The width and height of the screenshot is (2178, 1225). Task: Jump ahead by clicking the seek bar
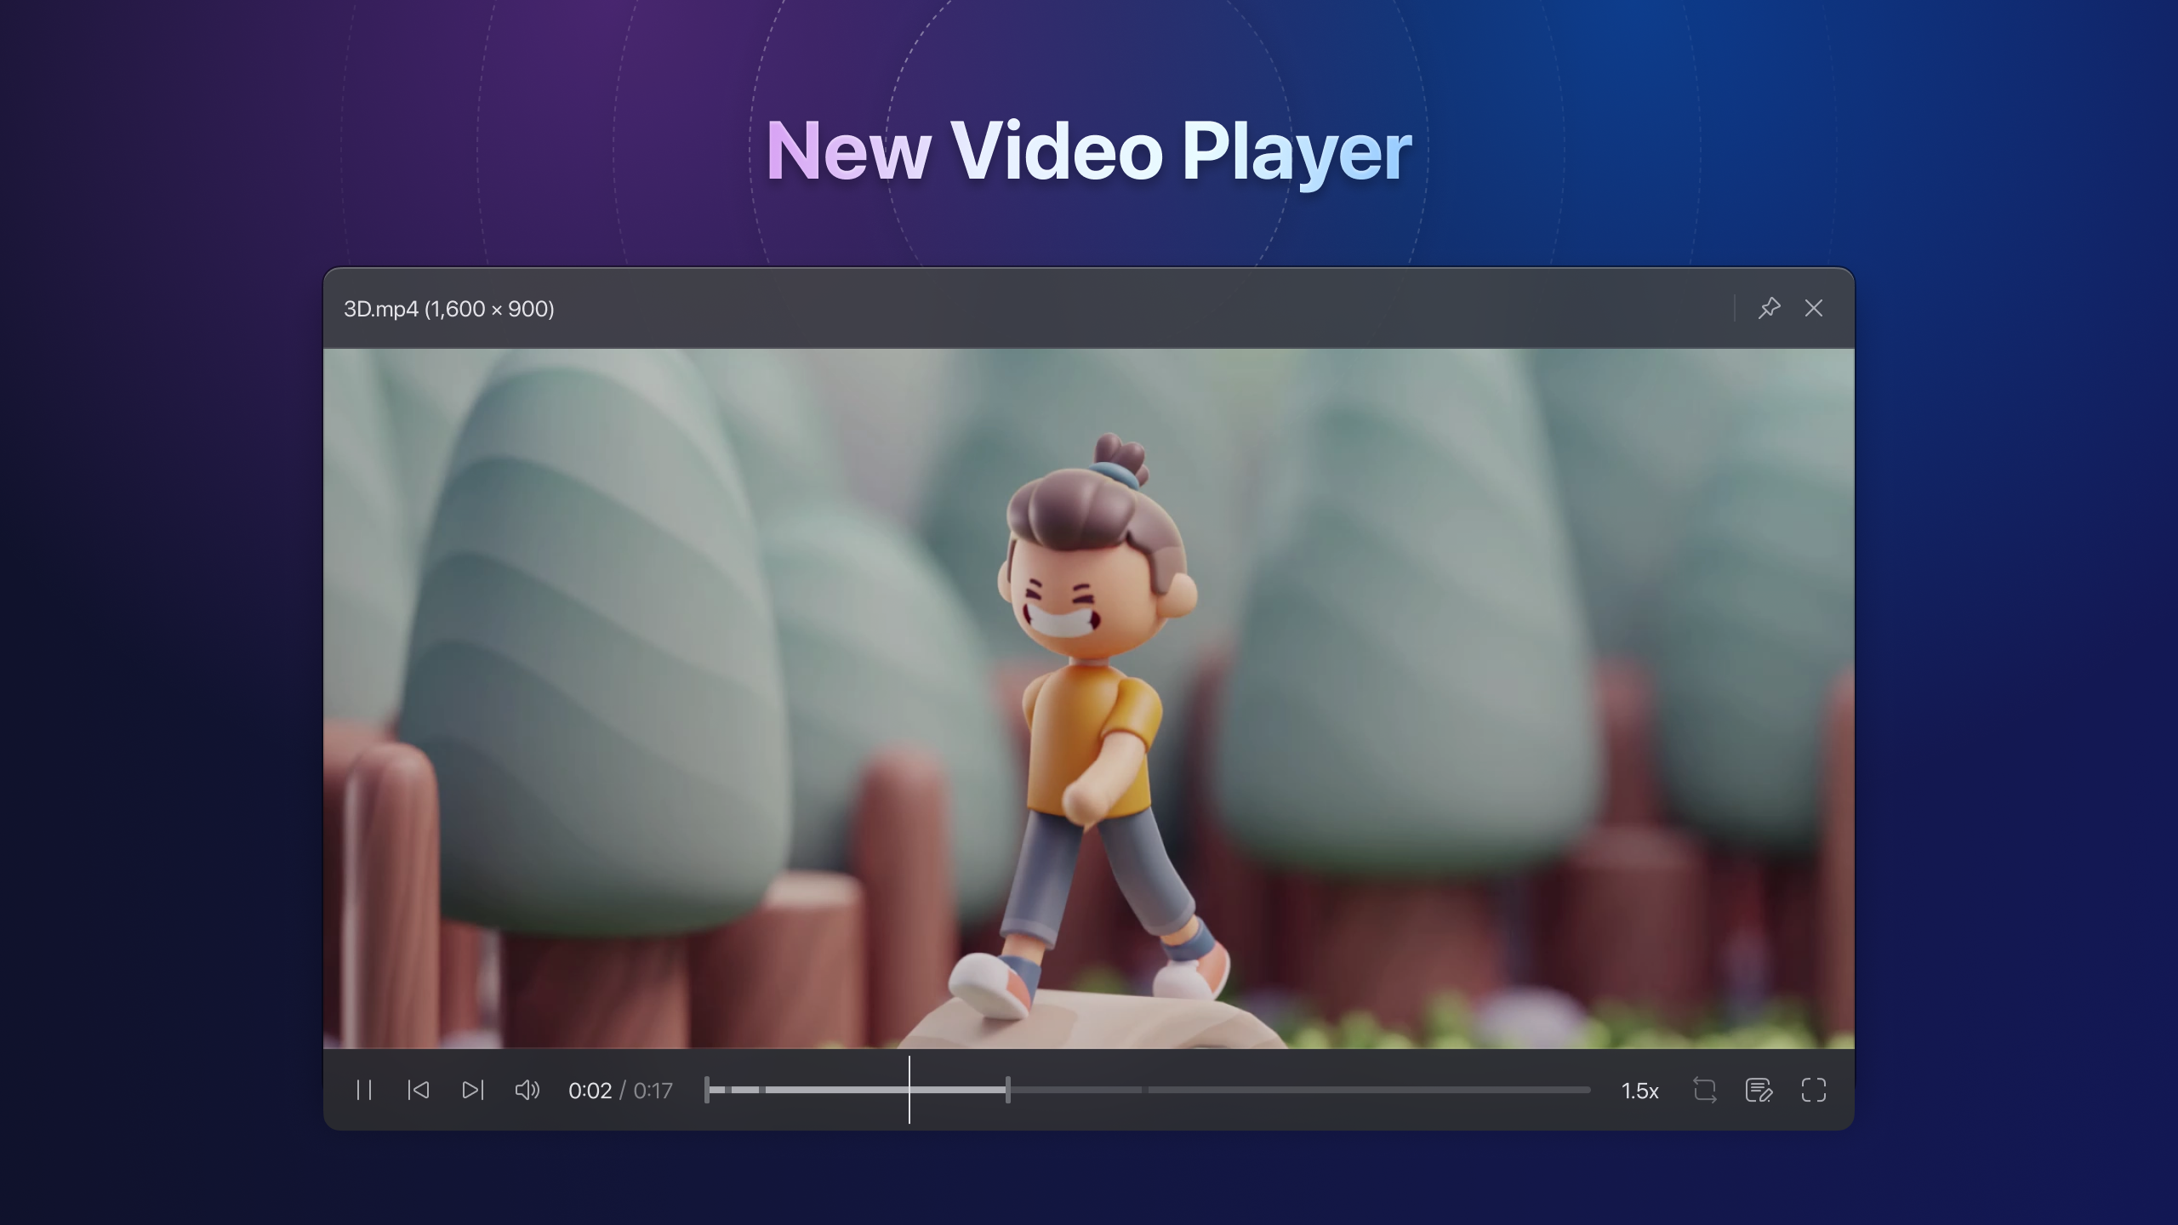pos(1276,1090)
